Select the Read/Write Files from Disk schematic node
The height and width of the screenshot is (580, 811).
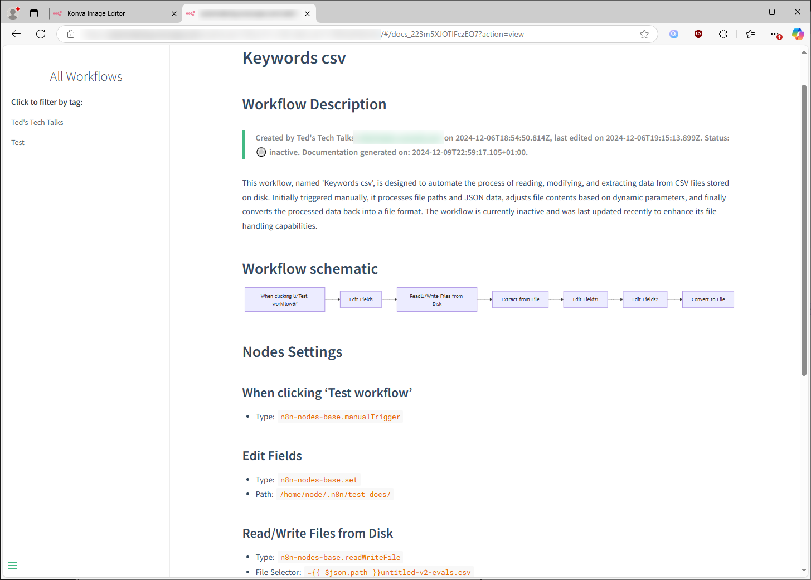(437, 299)
